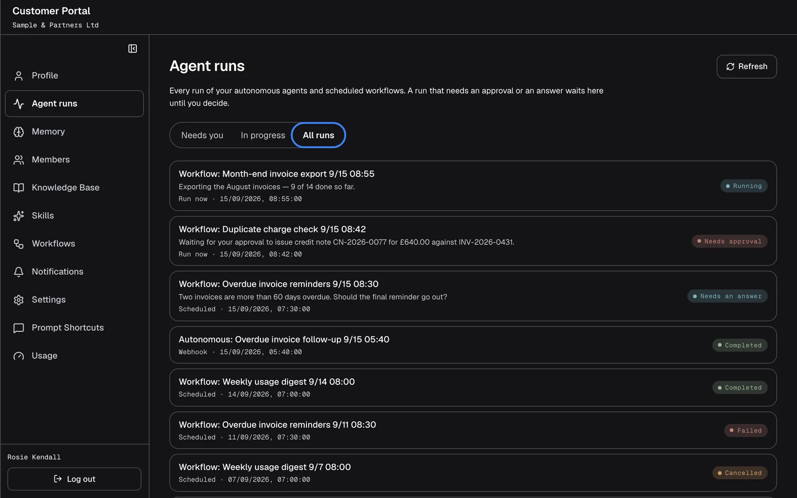Open the Members section
The image size is (797, 498).
tap(74, 160)
